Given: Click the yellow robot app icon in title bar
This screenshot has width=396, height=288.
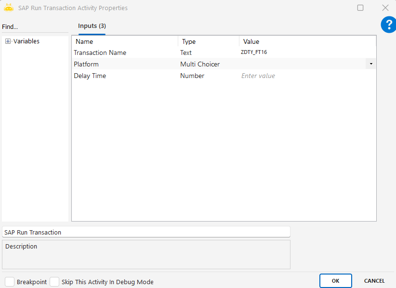Looking at the screenshot, I should pyautogui.click(x=9, y=8).
